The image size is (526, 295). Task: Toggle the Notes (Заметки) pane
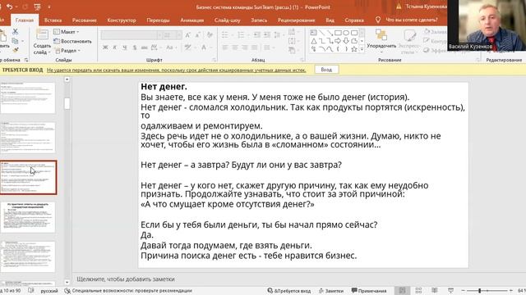pos(331,291)
